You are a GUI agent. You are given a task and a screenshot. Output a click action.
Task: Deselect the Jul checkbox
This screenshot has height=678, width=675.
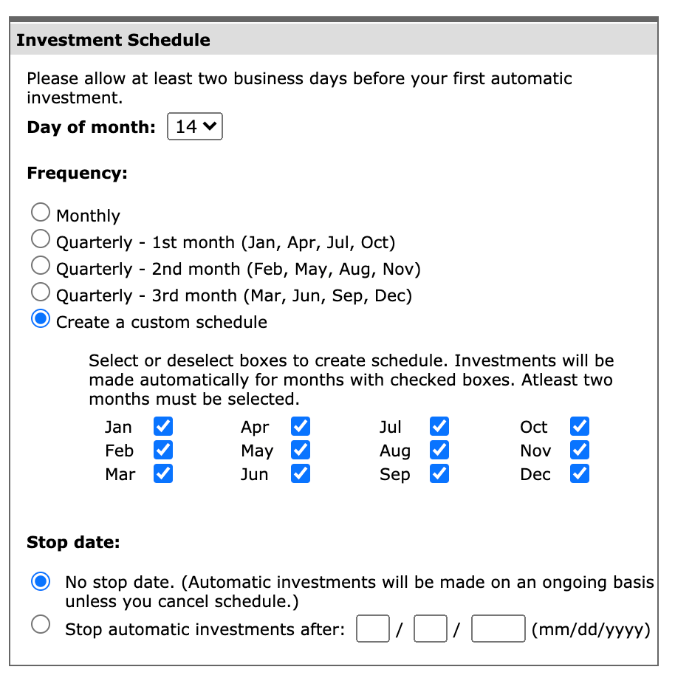coord(439,426)
